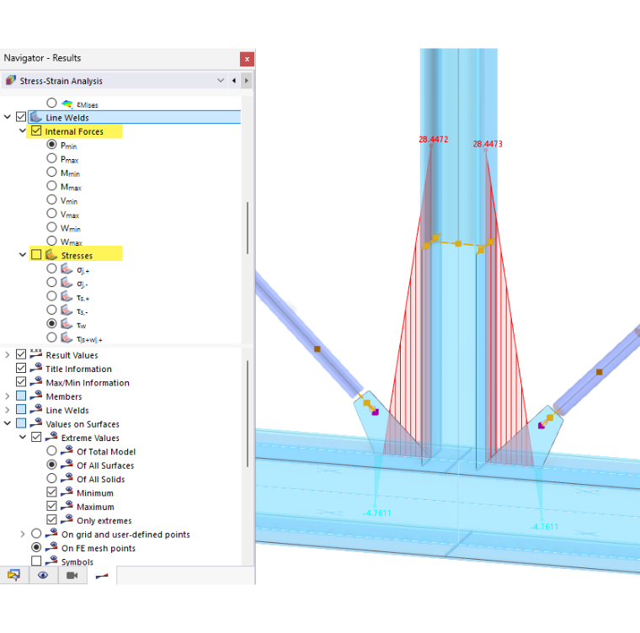Click the Stress-Strain Analysis cube icon
This screenshot has width=640, height=633.
coord(11,81)
